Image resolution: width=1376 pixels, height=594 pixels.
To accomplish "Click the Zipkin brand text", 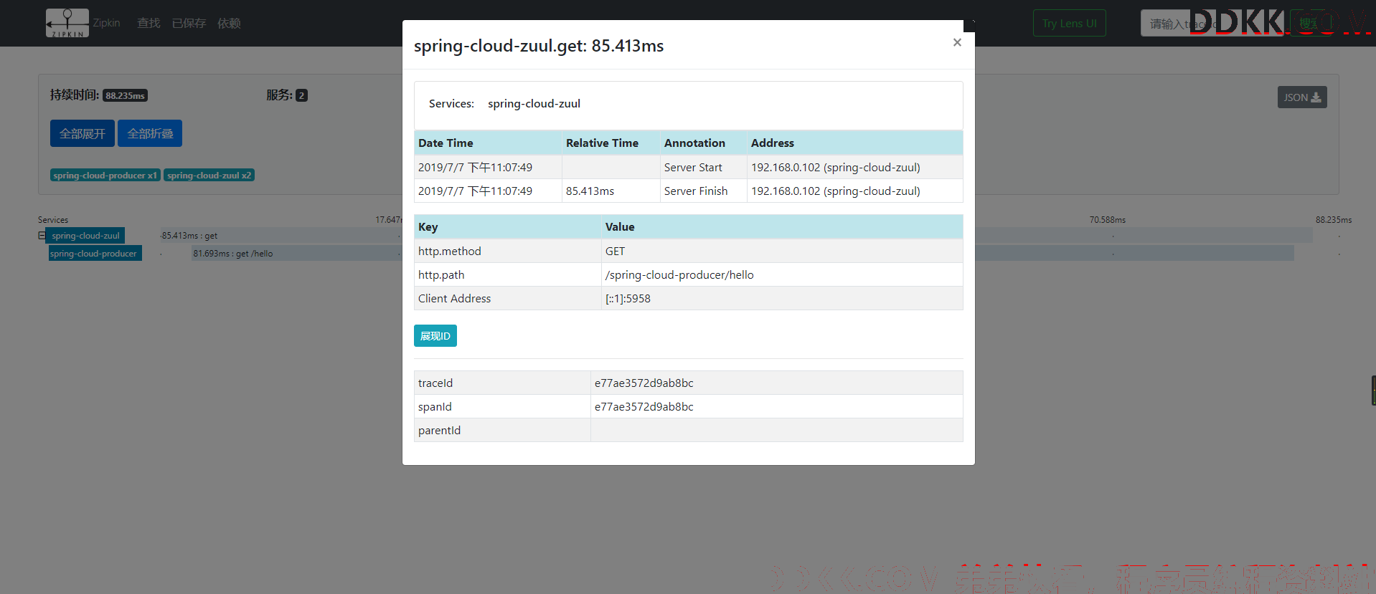I will click(x=106, y=23).
